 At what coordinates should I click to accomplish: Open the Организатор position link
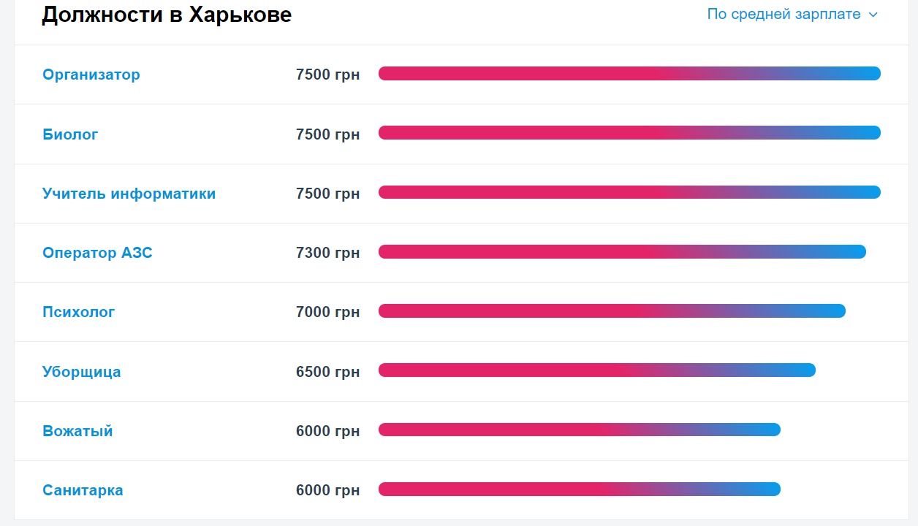(91, 74)
